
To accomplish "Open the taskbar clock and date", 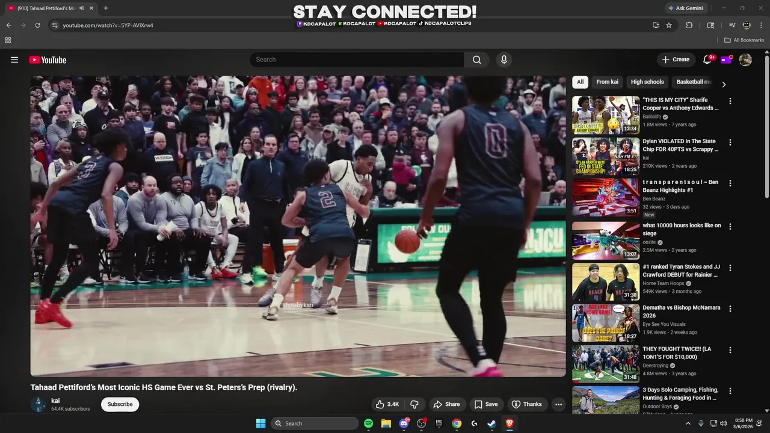I will [x=744, y=423].
